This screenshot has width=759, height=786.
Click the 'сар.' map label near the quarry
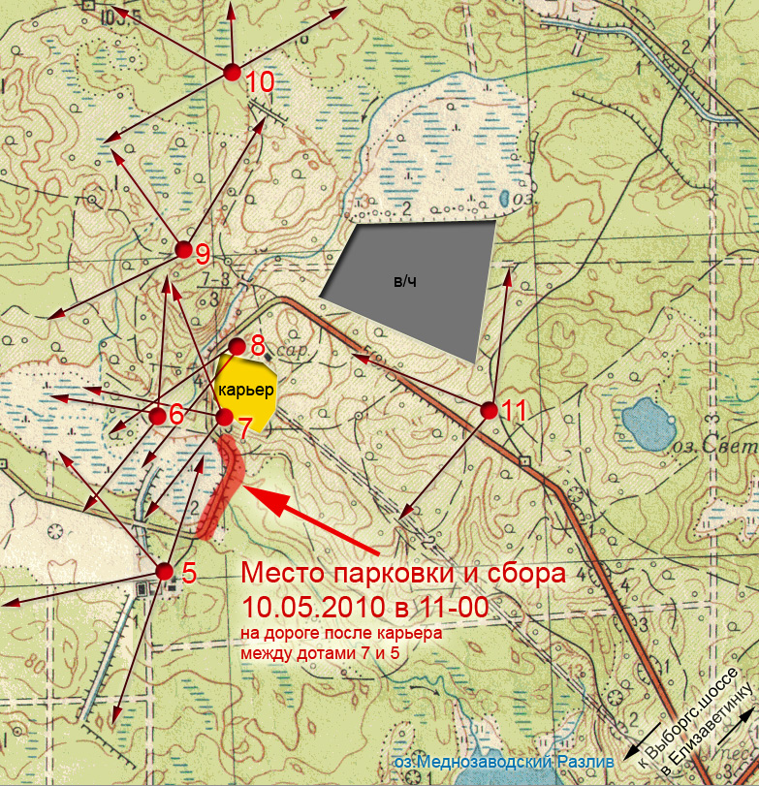(294, 351)
